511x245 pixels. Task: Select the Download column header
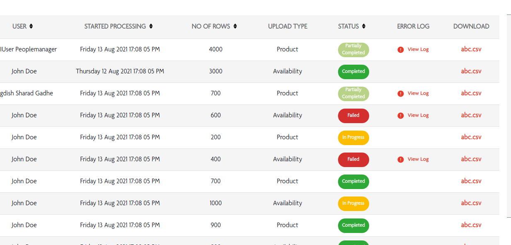click(x=471, y=27)
